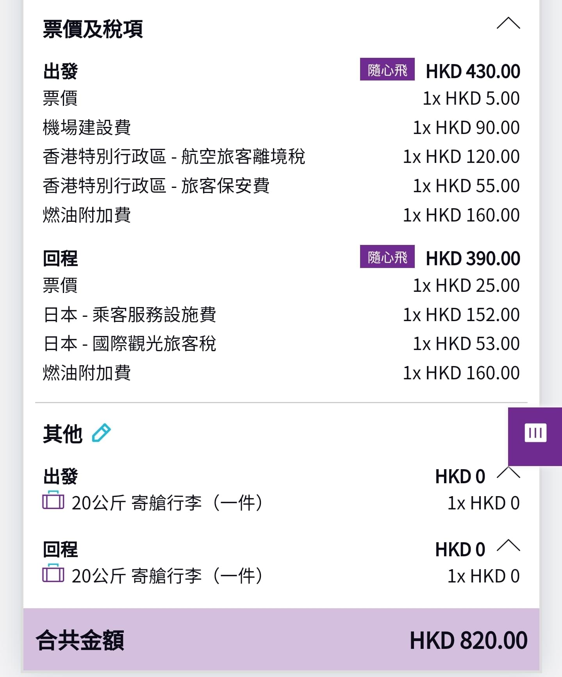Select the 隨心飛 tag next to HKD 390.00
This screenshot has height=677, width=562.
(x=387, y=257)
